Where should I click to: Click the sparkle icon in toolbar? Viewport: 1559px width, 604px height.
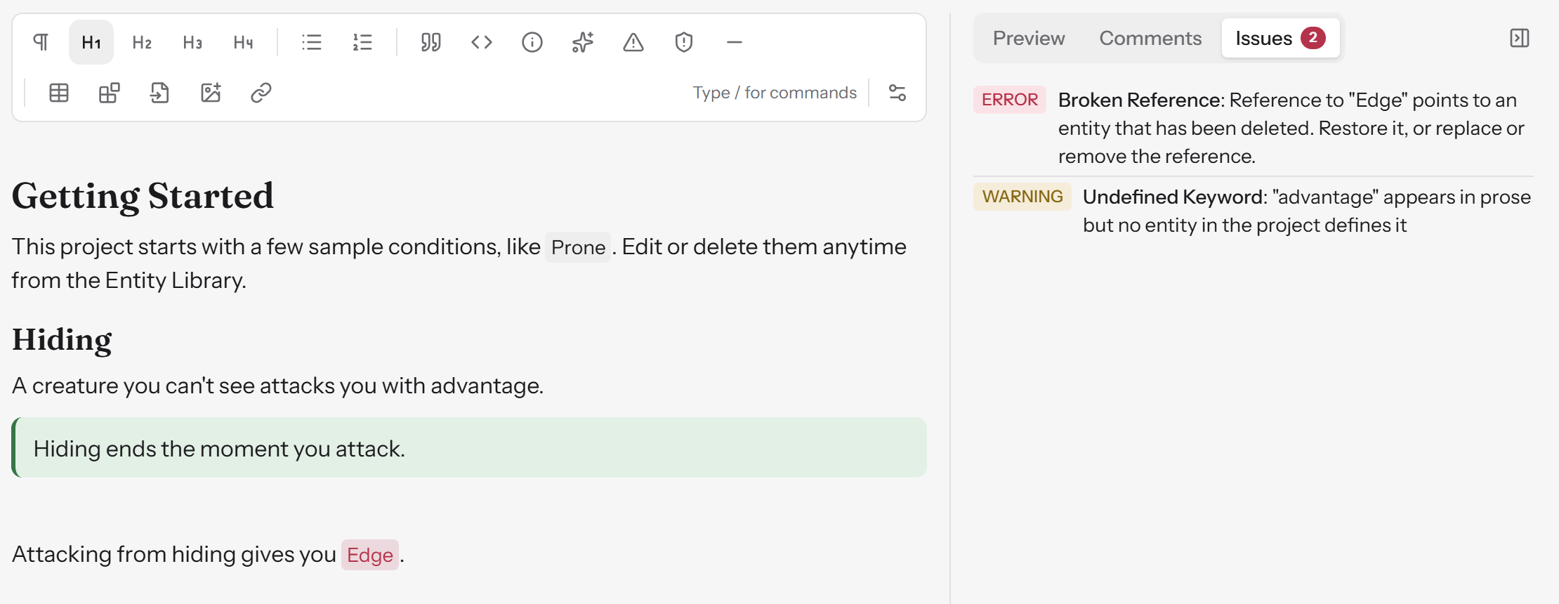tap(583, 42)
